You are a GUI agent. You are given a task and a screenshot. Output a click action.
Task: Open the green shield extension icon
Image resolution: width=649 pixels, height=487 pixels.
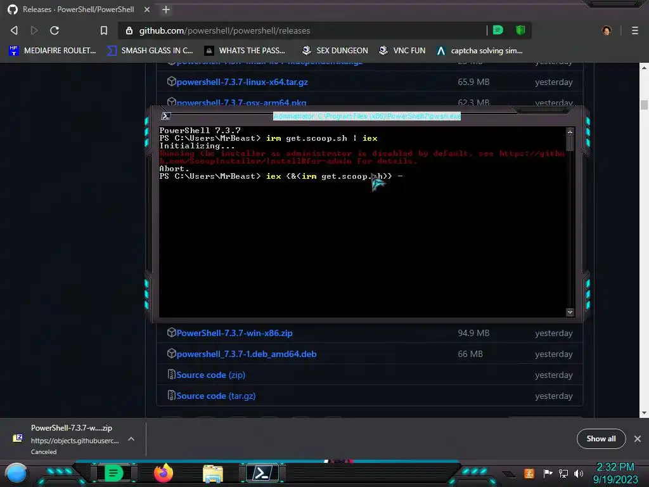520,30
